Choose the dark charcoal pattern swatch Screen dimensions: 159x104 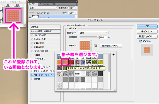click(100, 73)
